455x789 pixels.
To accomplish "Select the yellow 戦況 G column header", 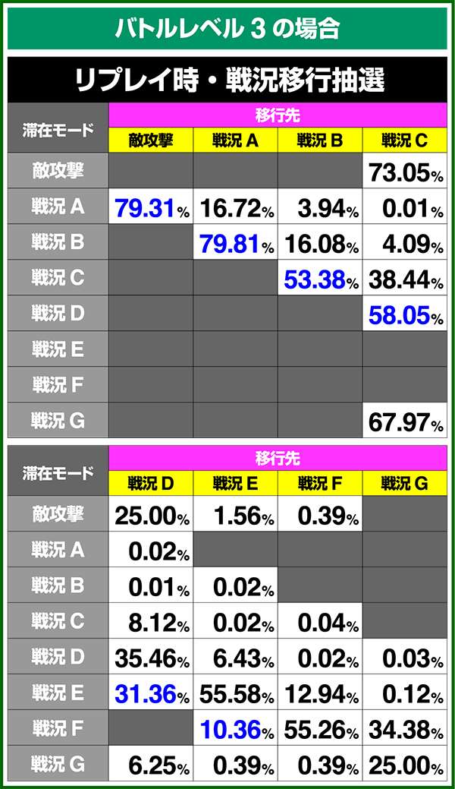I will [405, 484].
